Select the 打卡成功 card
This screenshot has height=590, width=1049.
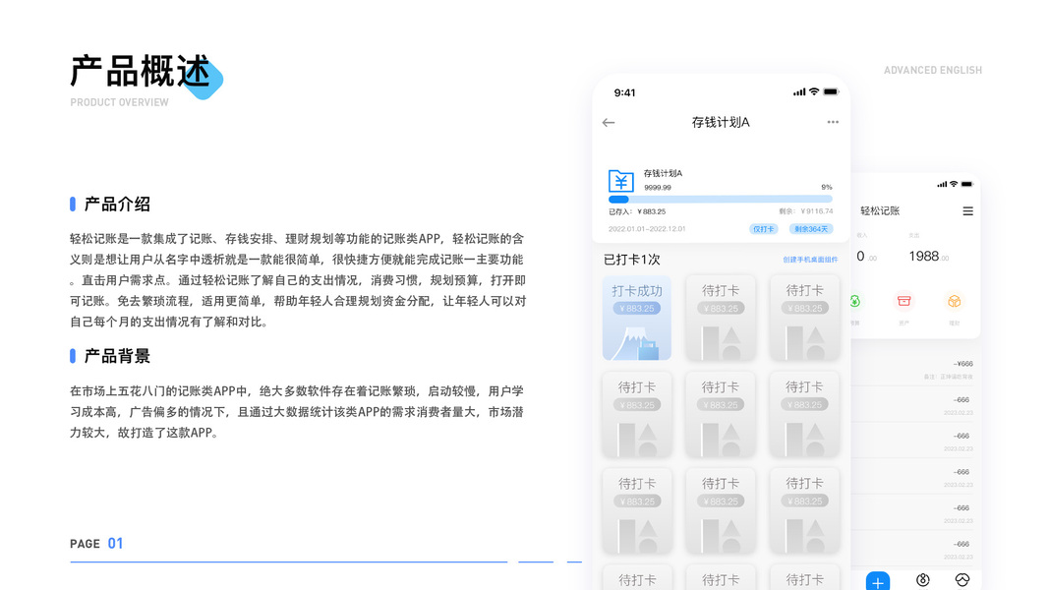pyautogui.click(x=637, y=318)
